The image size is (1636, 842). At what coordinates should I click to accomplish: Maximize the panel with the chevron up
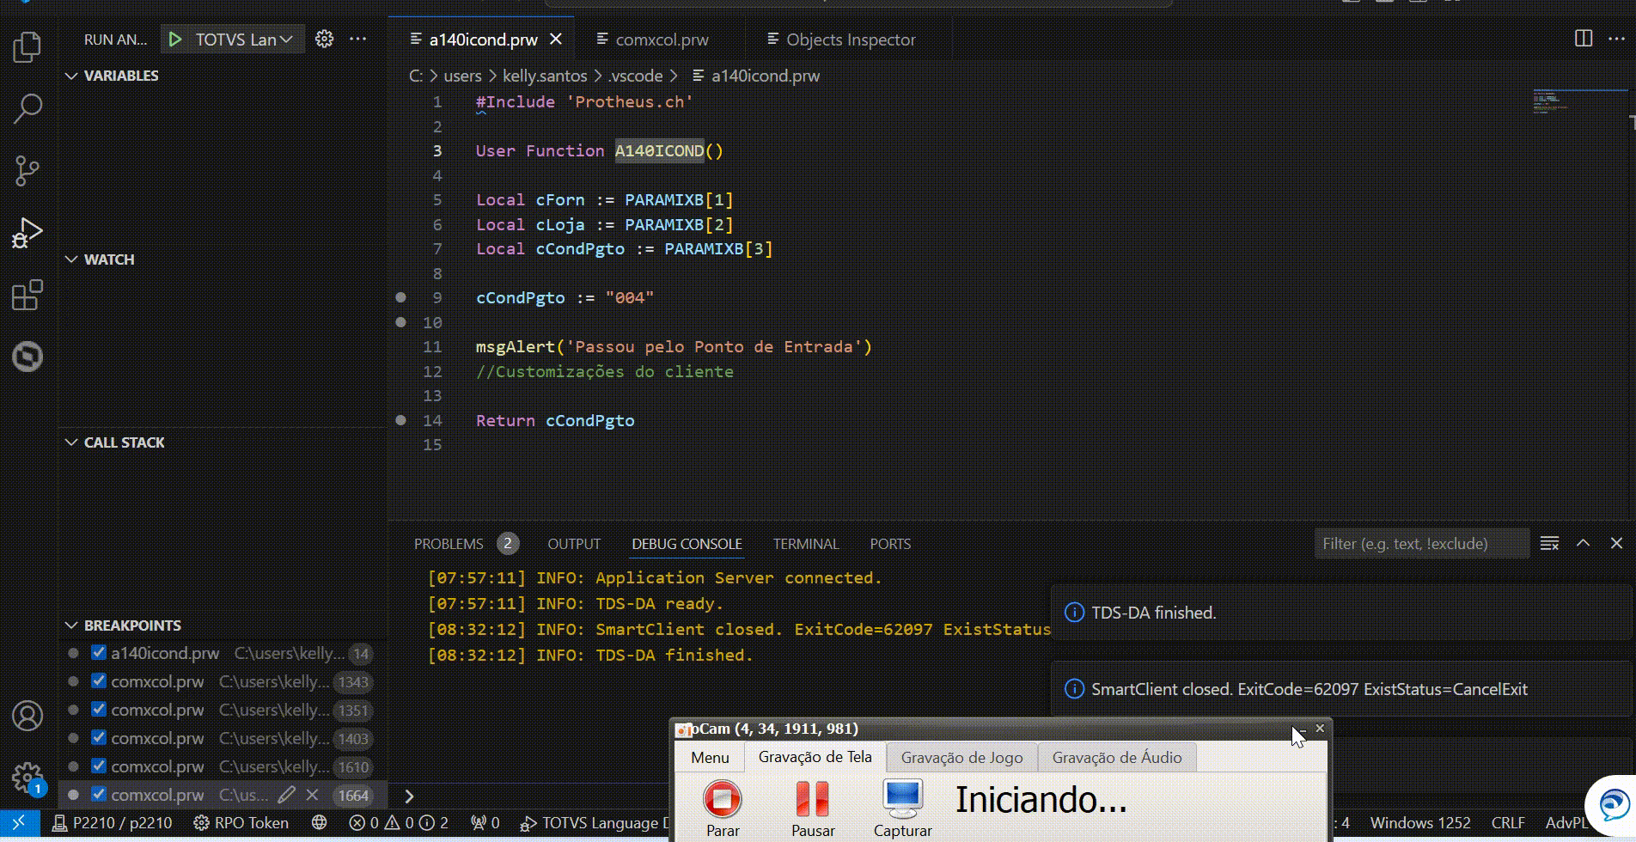1583,543
